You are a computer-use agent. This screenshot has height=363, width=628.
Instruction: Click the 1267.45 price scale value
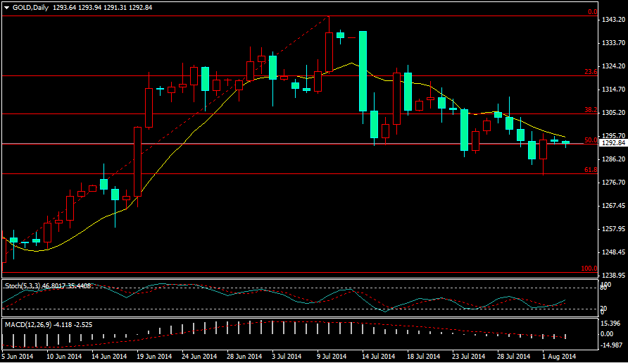(614, 205)
